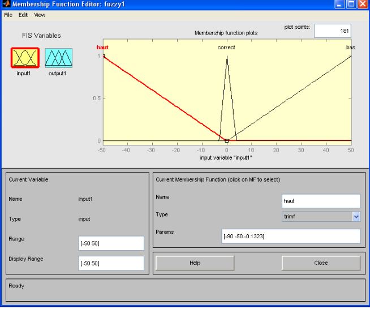
Task: Click the Close button
Action: 321,263
